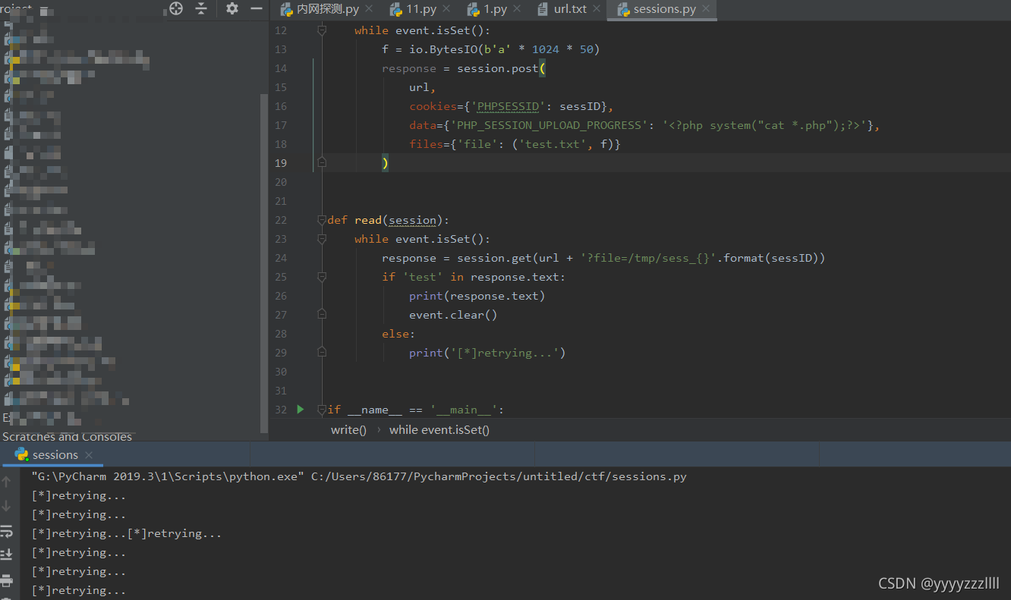Close the sessions.py editor tab
Viewport: 1011px width, 600px height.
706,9
